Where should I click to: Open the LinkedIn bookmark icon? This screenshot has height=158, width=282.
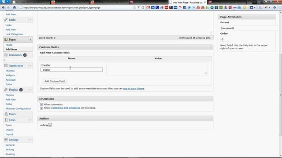pos(193,7)
